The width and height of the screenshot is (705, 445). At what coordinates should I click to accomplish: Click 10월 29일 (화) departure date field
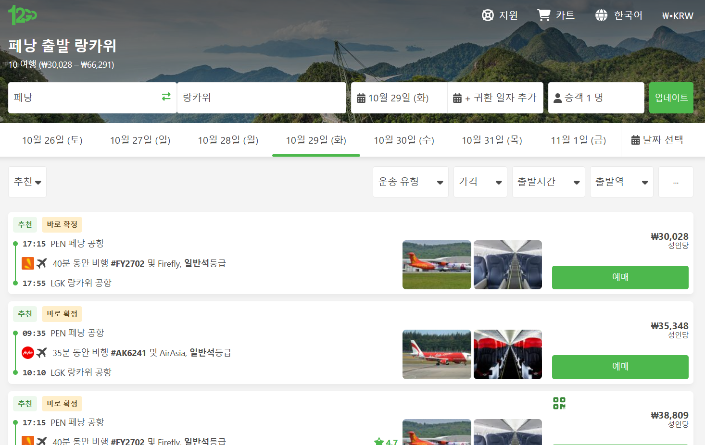pos(399,98)
